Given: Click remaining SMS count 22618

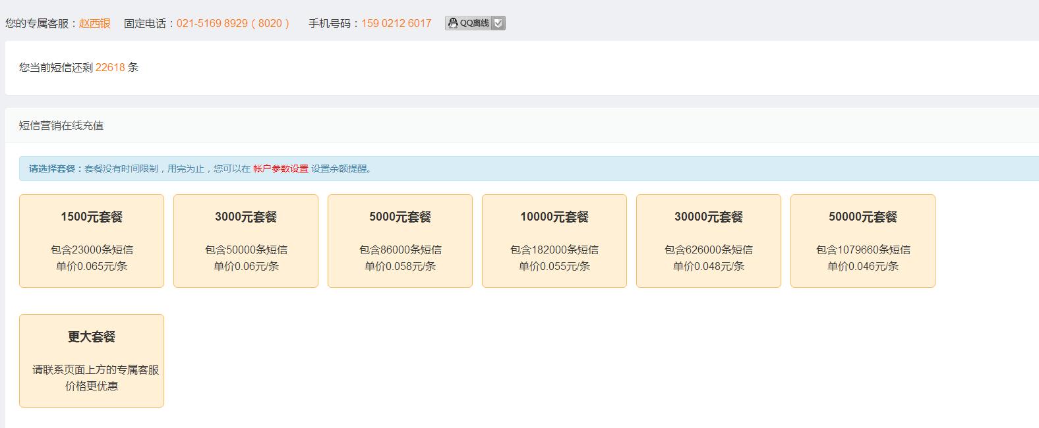Looking at the screenshot, I should [110, 67].
